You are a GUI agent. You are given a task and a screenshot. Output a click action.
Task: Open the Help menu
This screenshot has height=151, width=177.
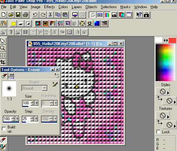click(x=154, y=7)
